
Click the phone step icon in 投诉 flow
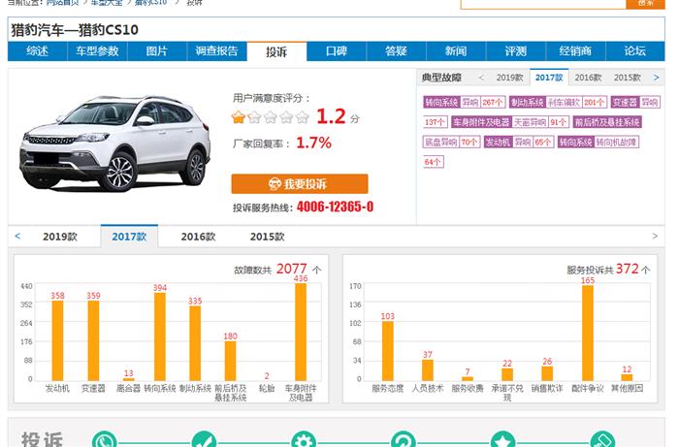pyautogui.click(x=105, y=440)
